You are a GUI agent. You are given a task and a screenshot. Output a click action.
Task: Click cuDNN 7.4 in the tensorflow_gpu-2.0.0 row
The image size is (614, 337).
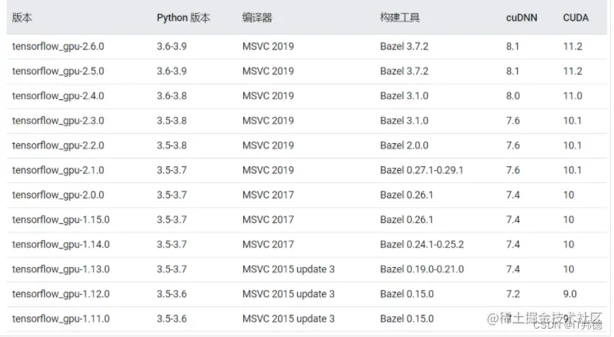pyautogui.click(x=513, y=195)
